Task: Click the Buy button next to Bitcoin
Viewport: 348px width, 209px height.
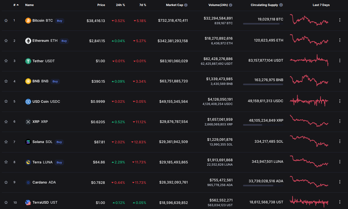Action: pos(60,20)
